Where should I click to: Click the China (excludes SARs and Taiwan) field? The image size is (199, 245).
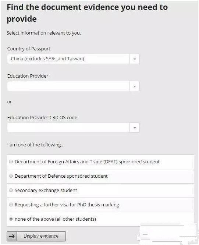pyautogui.click(x=68, y=59)
